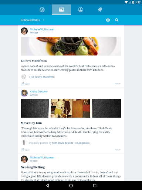Select the Reader tab icon
Viewport: 142px width, 190px height.
pyautogui.click(x=61, y=10)
